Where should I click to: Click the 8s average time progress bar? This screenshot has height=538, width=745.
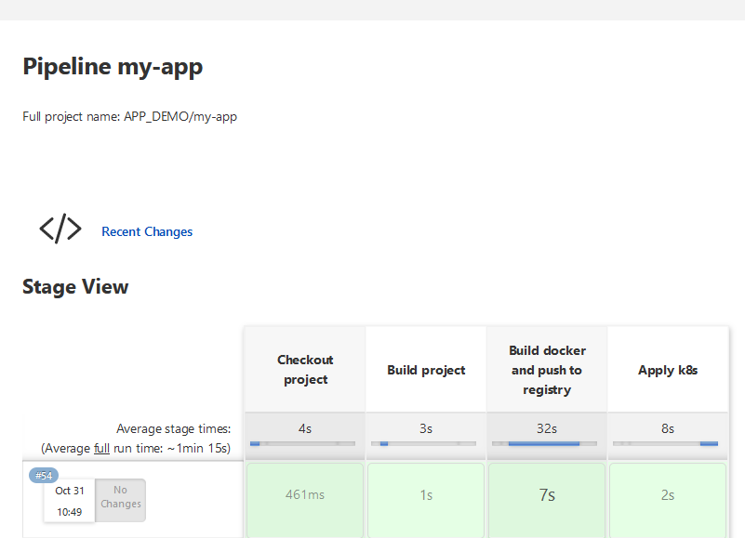click(x=668, y=443)
